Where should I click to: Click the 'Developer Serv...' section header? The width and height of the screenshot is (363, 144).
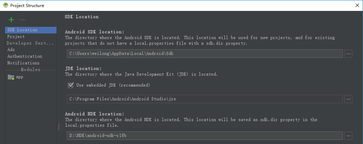[x=30, y=43]
